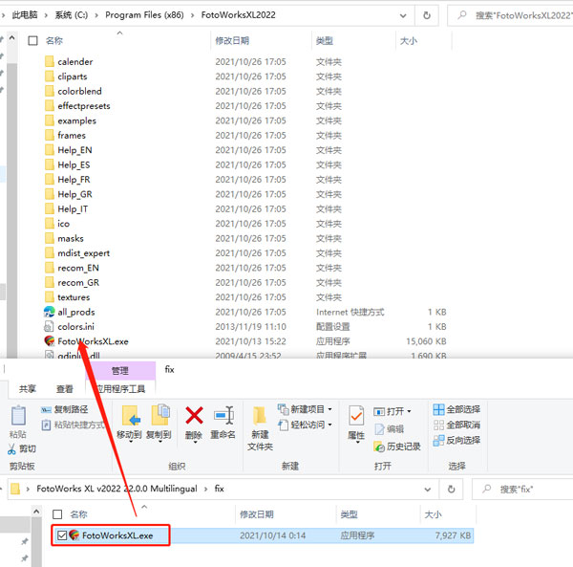Click Copy path in the clipboard group
Image resolution: width=573 pixels, height=567 pixels.
tap(64, 409)
